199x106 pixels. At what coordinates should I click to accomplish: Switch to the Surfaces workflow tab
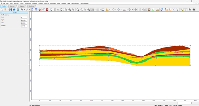pos(31,6)
